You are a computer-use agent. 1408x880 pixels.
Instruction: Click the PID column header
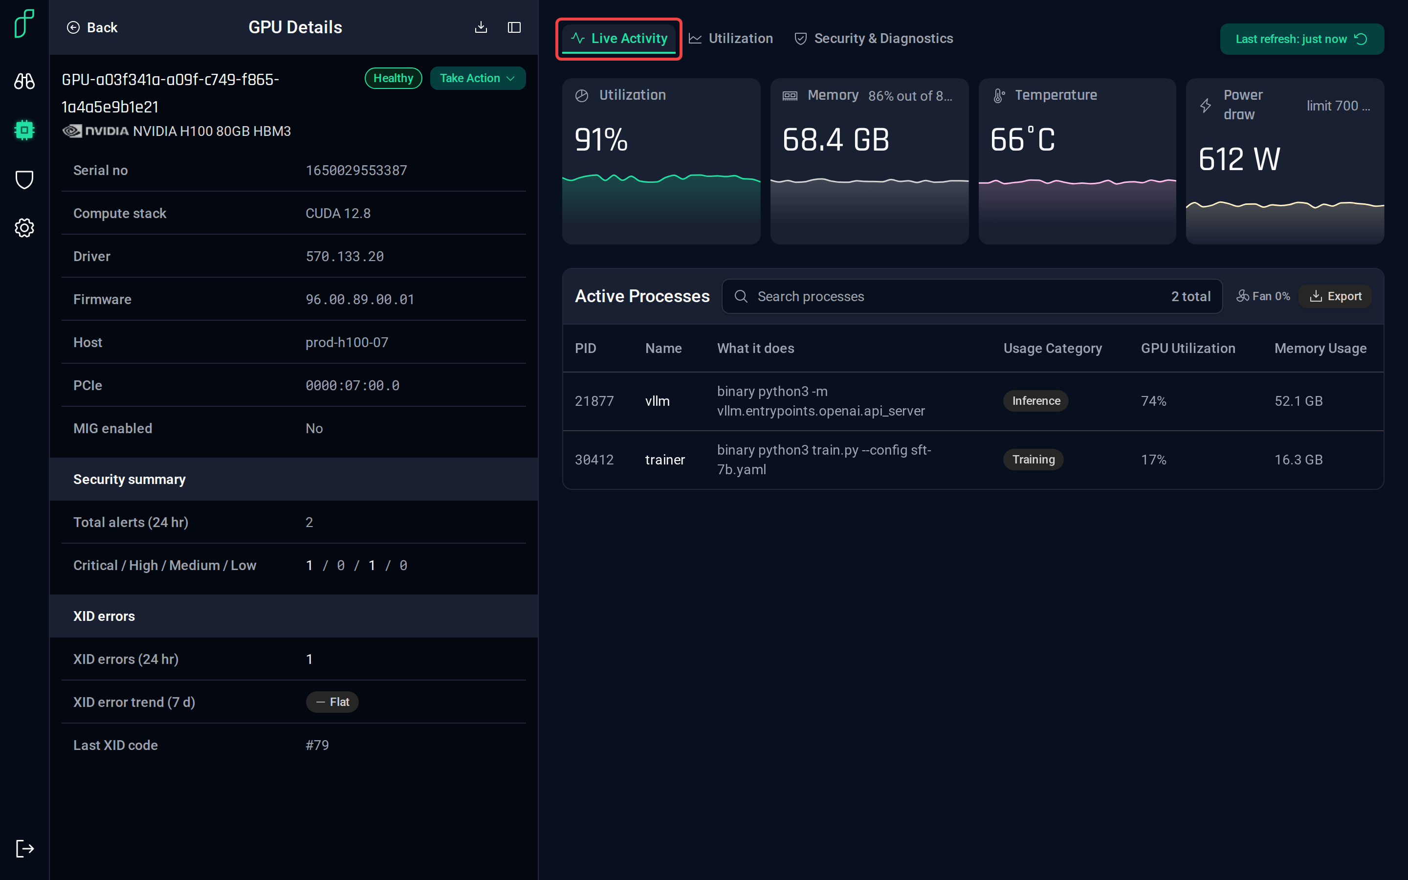point(585,348)
